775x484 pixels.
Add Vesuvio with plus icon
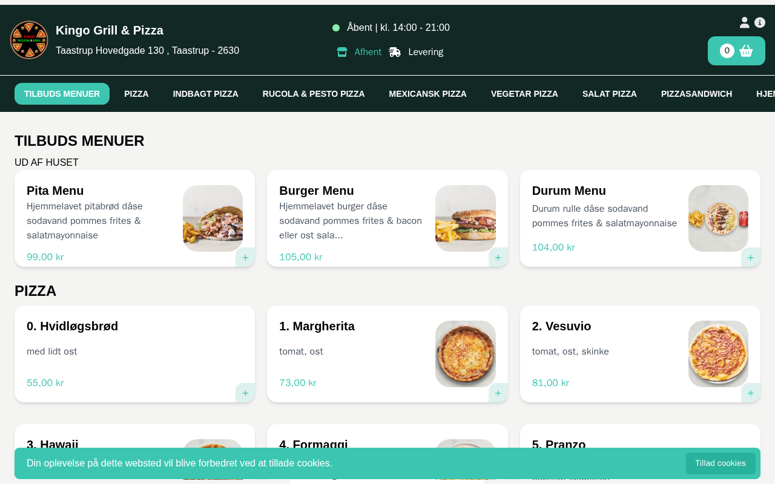pyautogui.click(x=751, y=393)
